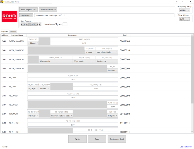Screen dimensions: 194x149
Task: Expand the MEAS_TIME 10 ms mode dropdown
Action: point(56,61)
